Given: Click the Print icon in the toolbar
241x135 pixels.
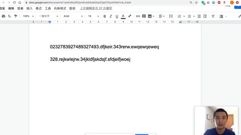Looking at the screenshot, I should point(3,16).
